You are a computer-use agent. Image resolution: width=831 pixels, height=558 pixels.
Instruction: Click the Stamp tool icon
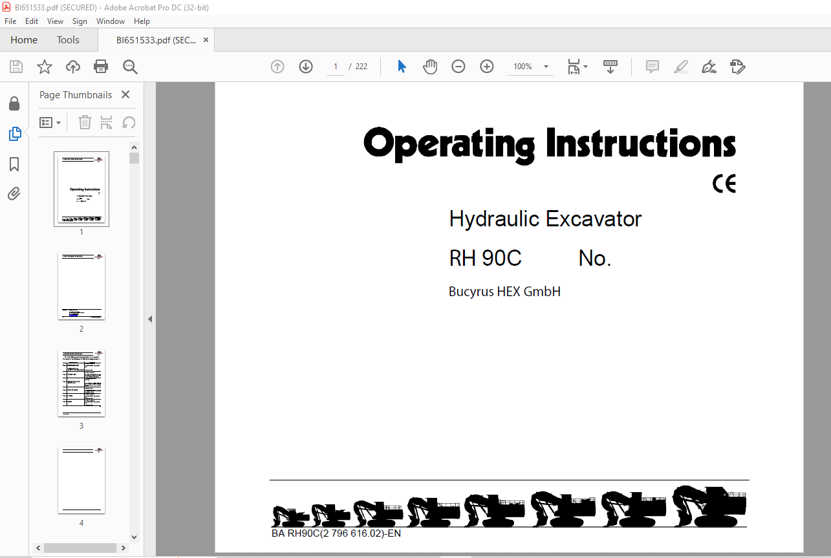[737, 67]
